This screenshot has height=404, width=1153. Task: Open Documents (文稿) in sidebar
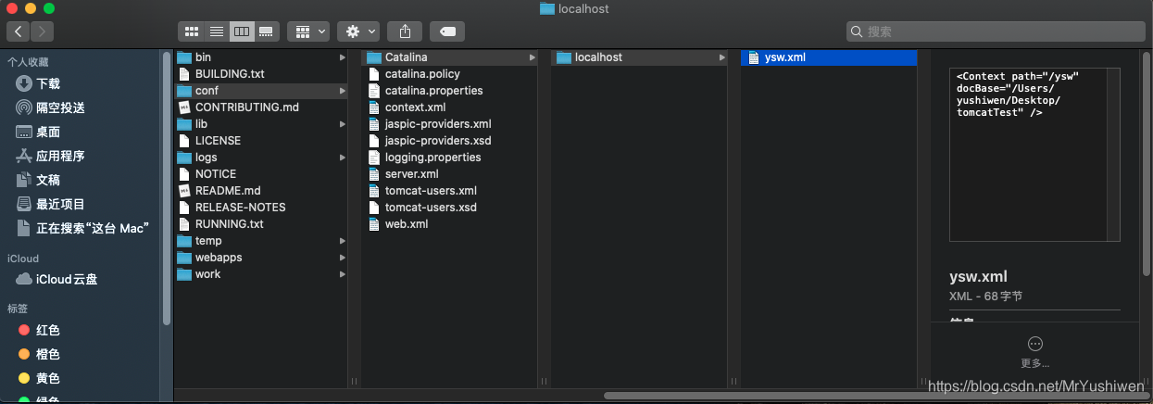(39, 180)
